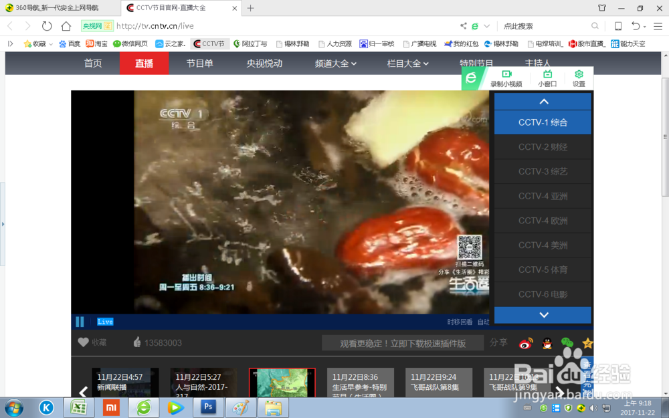Screen dimensions: 669x418
Task: Expand dropdown next to browser e icon
Action: coord(487,26)
